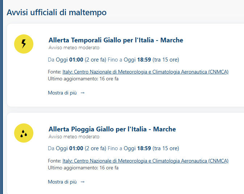Open the Allerta Pioggia Giallo title
Image resolution: width=244 pixels, height=194 pixels.
[112, 129]
